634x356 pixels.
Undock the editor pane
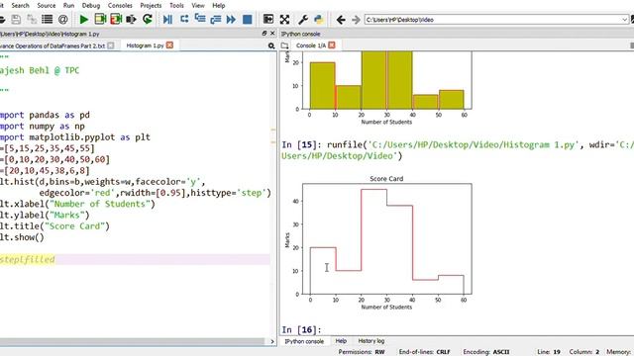click(264, 34)
